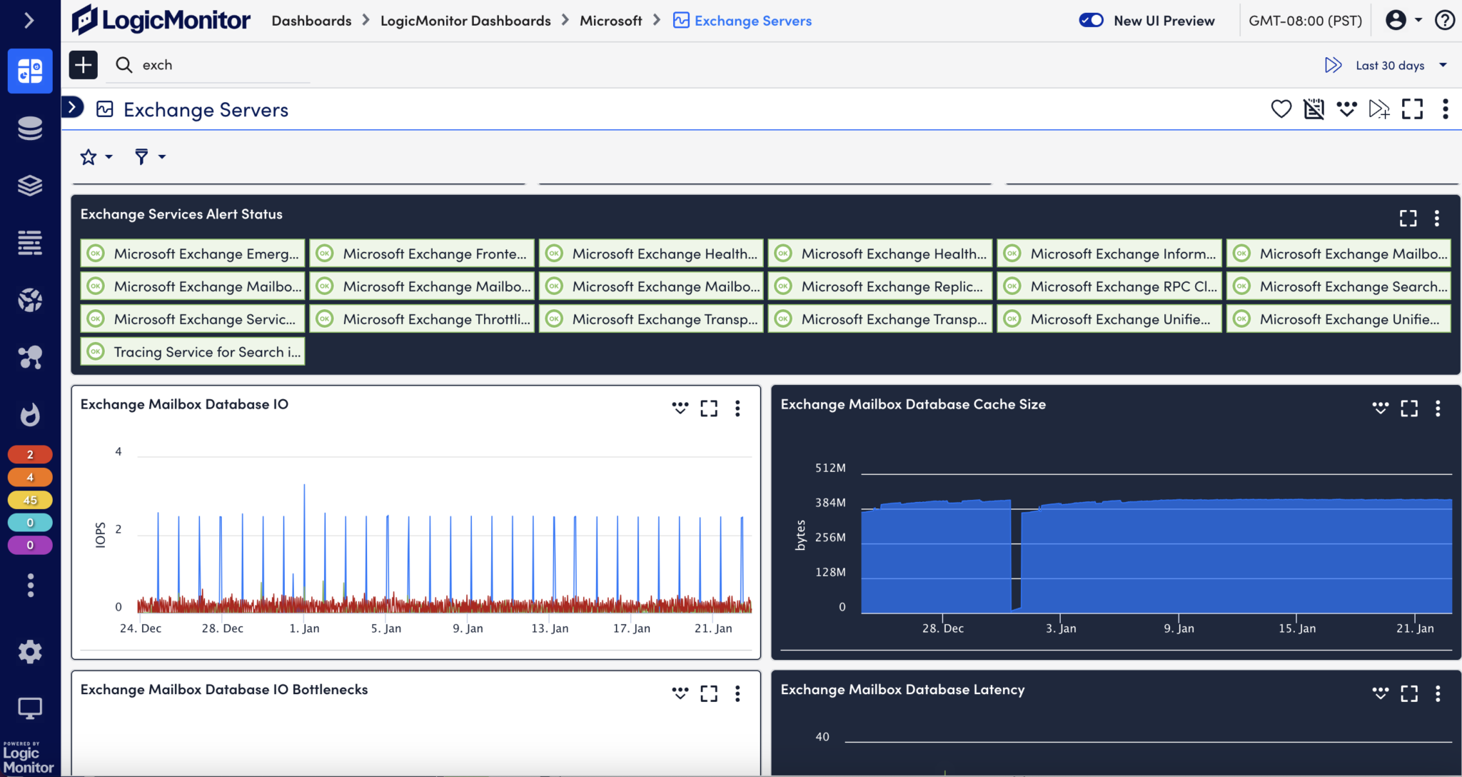Click the red alert severity badge showing 2
Screen dimensions: 1462x777
click(30, 453)
